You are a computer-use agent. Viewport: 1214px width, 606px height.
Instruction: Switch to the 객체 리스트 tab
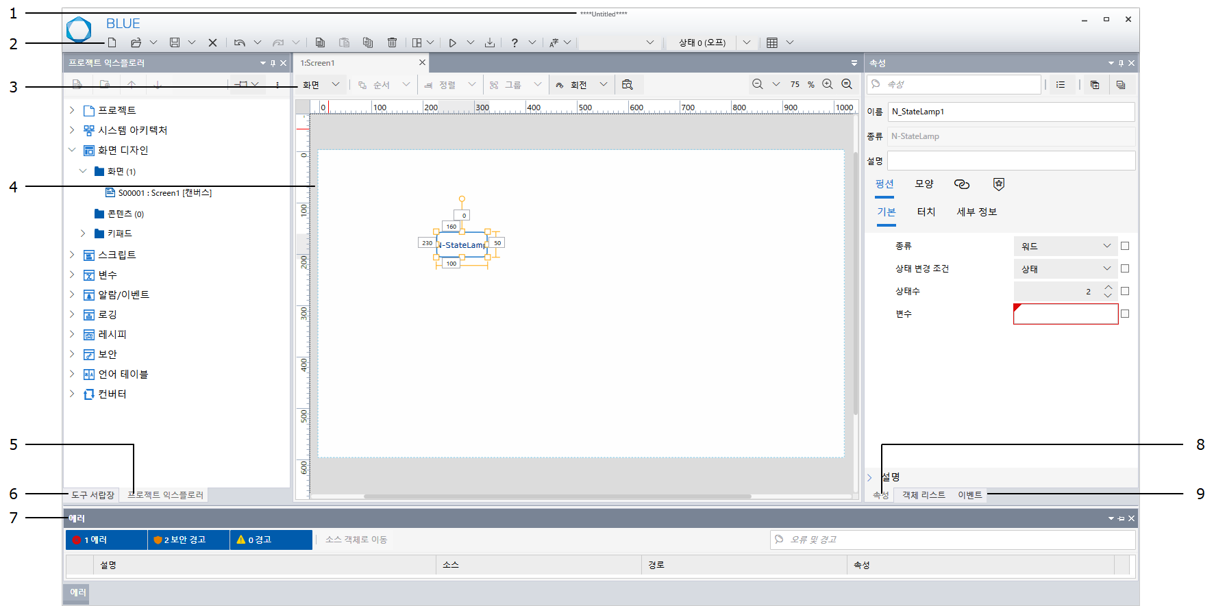coord(924,495)
